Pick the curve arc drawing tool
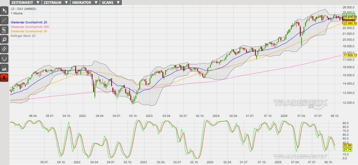This screenshot has width=358, height=165. [4, 59]
